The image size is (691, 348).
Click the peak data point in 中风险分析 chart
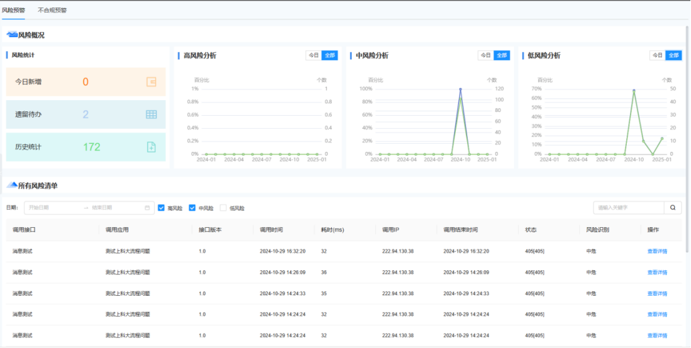pos(460,89)
